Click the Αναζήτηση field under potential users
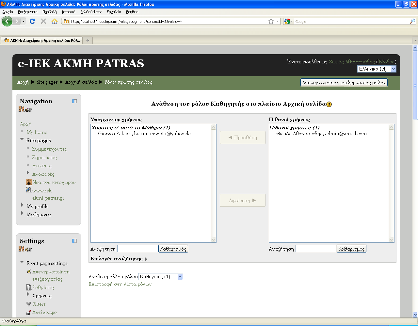The image size is (418, 326). click(x=316, y=249)
